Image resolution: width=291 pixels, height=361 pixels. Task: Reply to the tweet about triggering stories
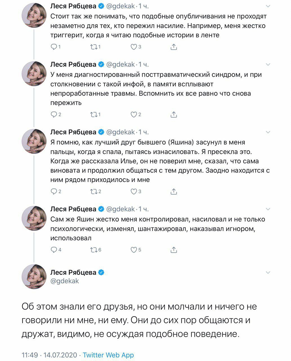54,47
